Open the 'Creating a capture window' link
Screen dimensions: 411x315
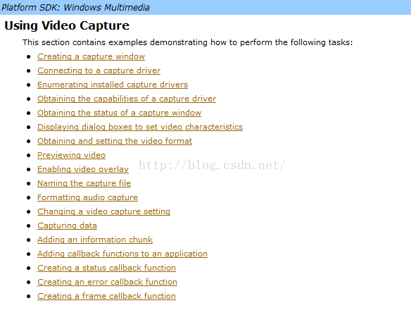tap(91, 56)
